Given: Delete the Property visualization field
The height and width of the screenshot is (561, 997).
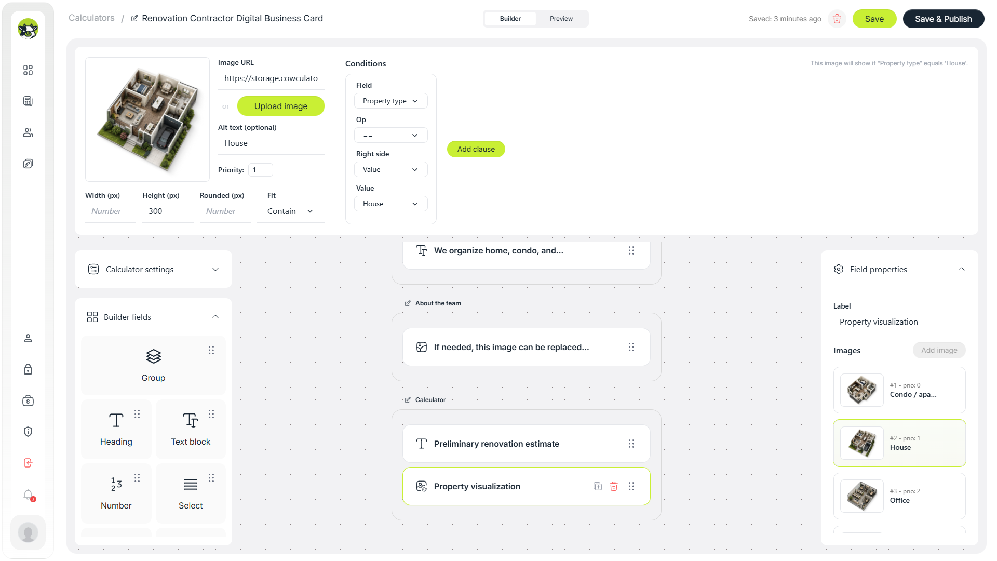Looking at the screenshot, I should click(614, 486).
